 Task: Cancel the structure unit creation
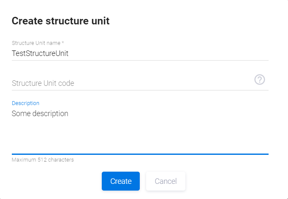(166, 181)
